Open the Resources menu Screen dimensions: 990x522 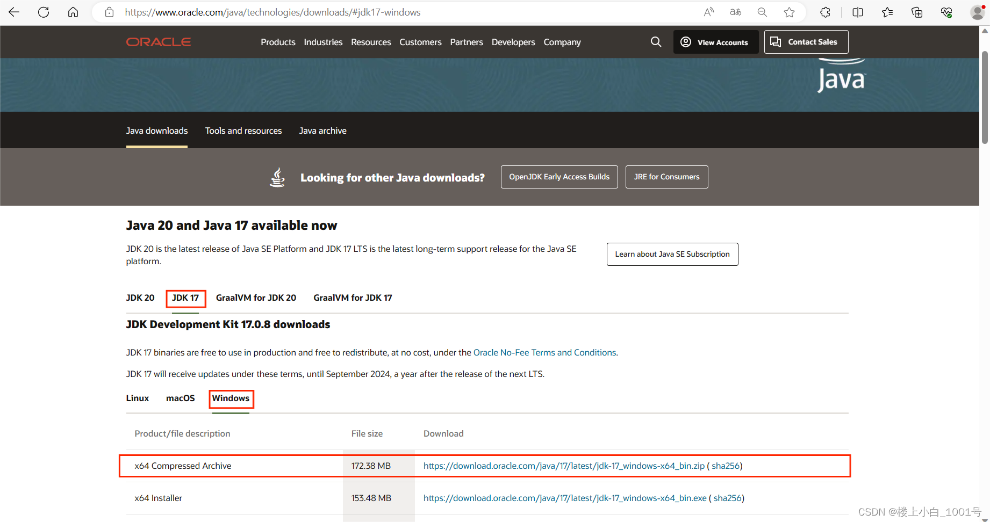coord(371,42)
